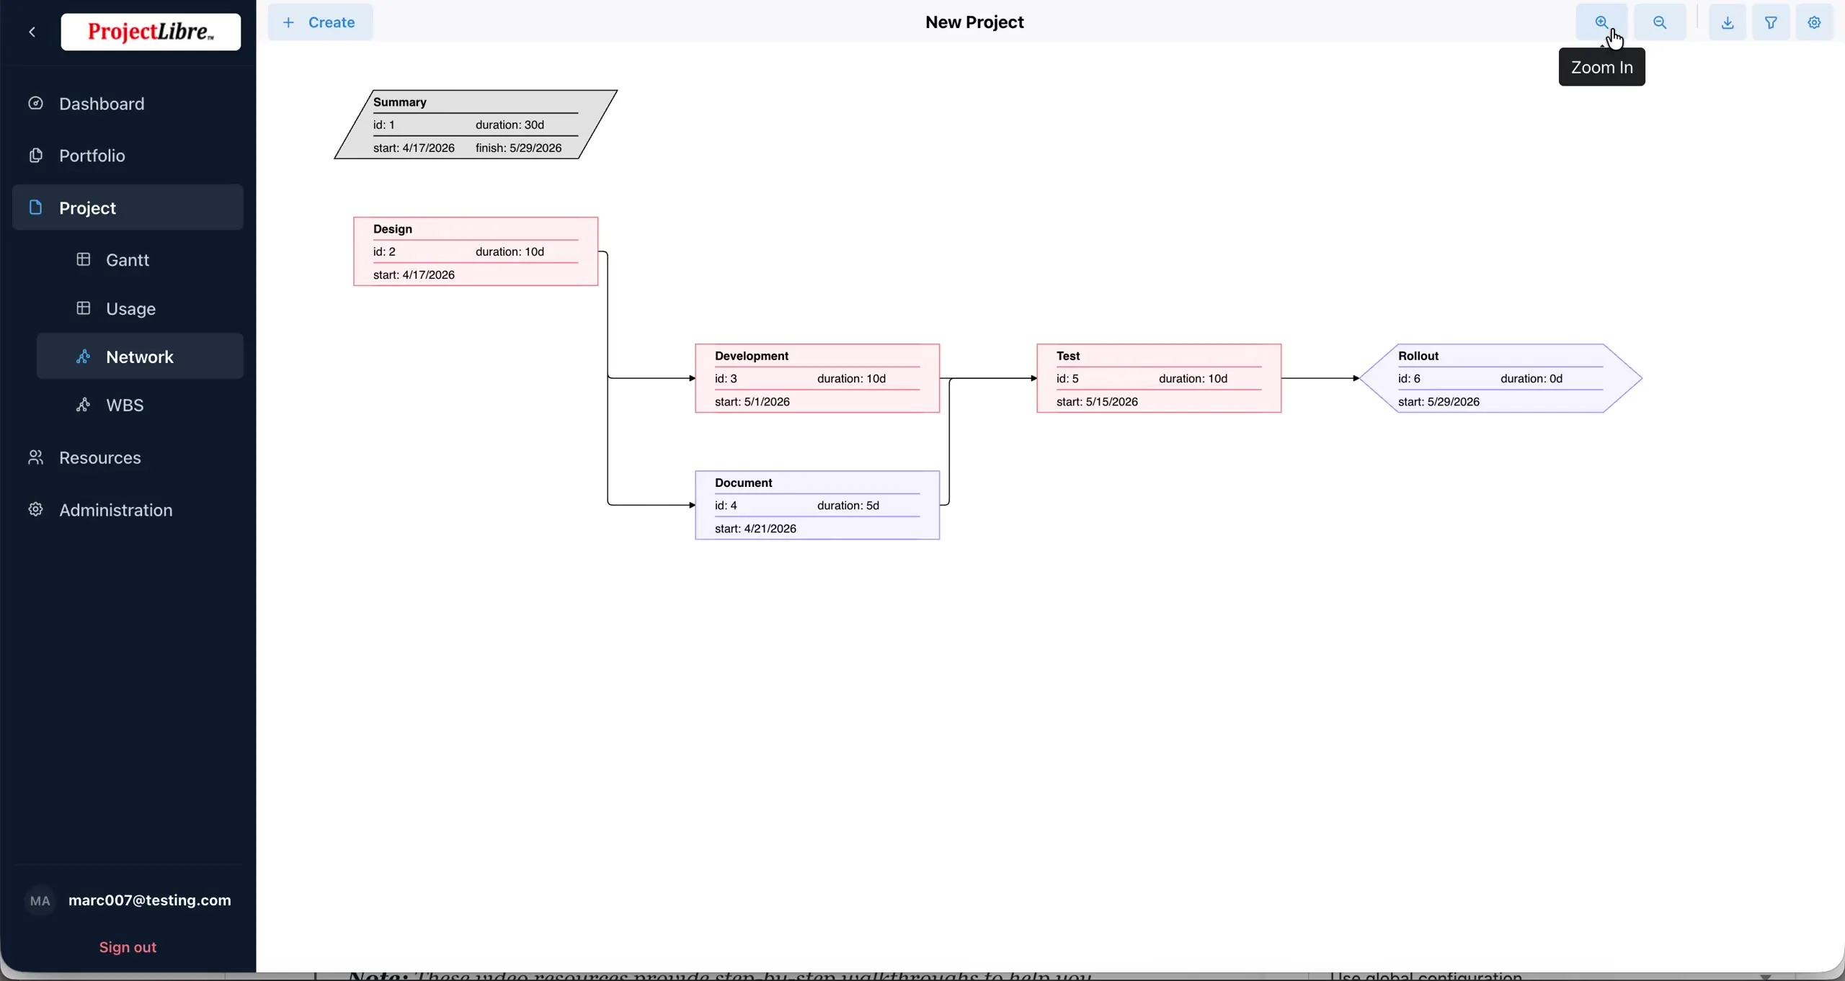The width and height of the screenshot is (1845, 981).
Task: Click the Usage table icon
Action: 84,308
